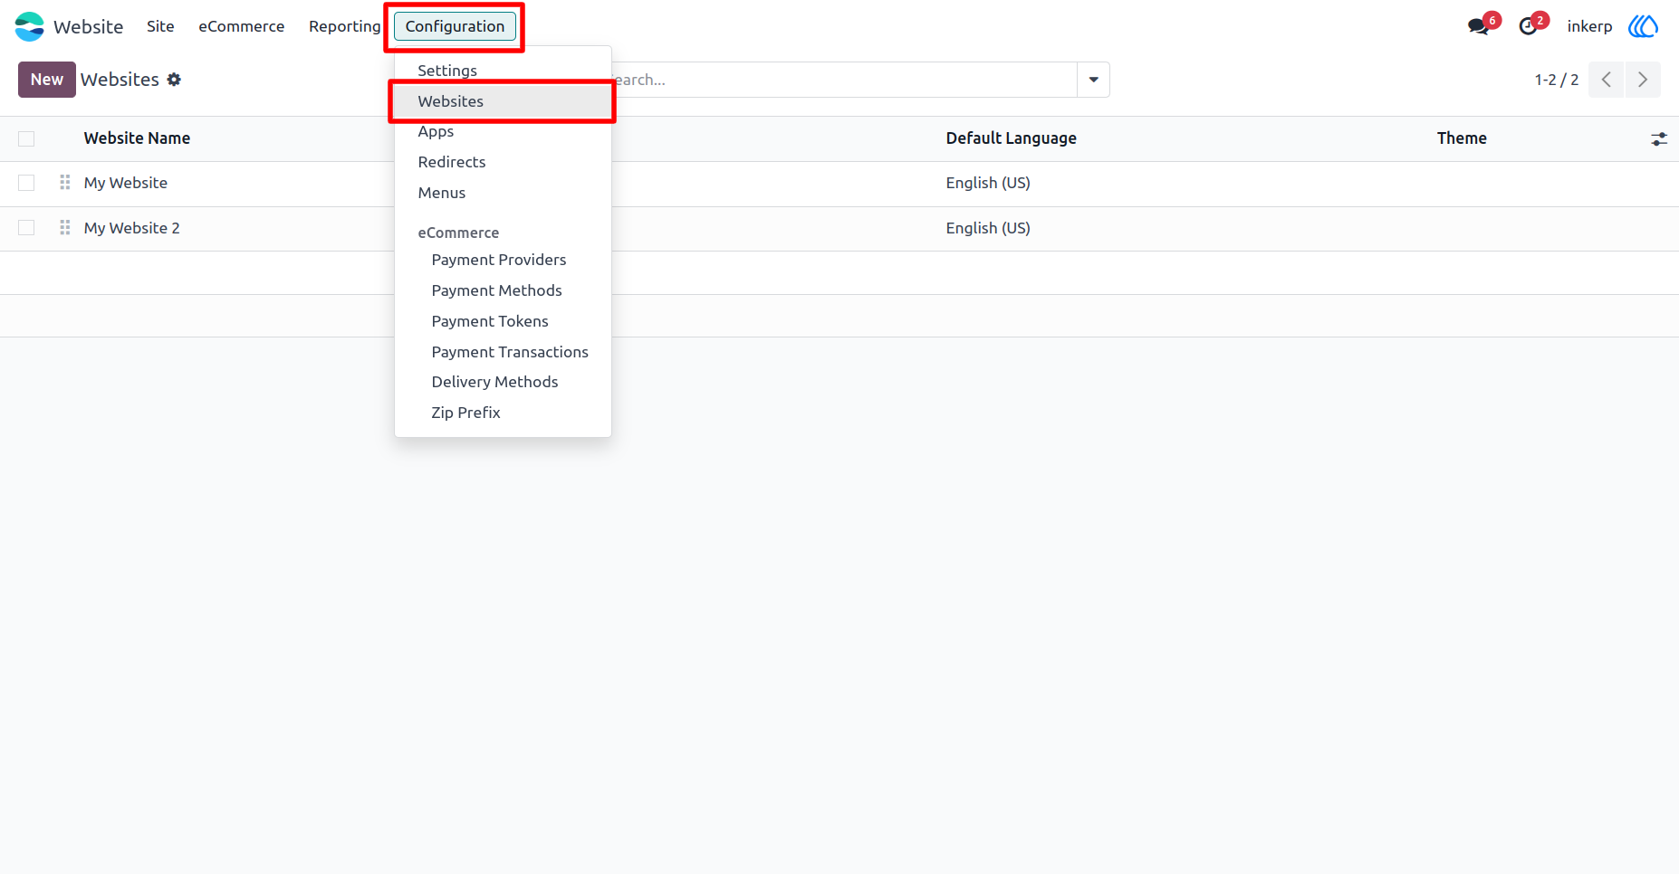Open the Websites gear actions menu

(x=174, y=80)
